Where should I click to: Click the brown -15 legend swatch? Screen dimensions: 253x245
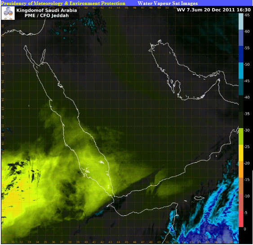tap(241, 186)
